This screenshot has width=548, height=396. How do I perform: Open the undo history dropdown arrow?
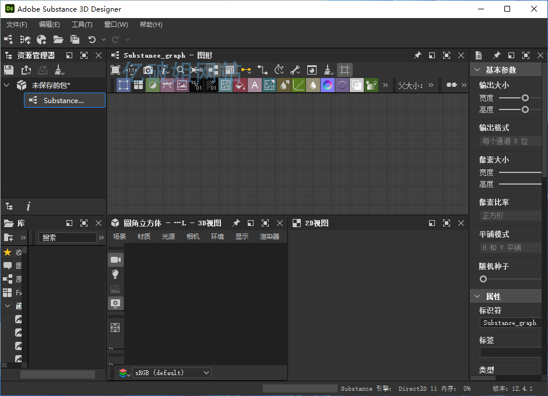pos(104,40)
